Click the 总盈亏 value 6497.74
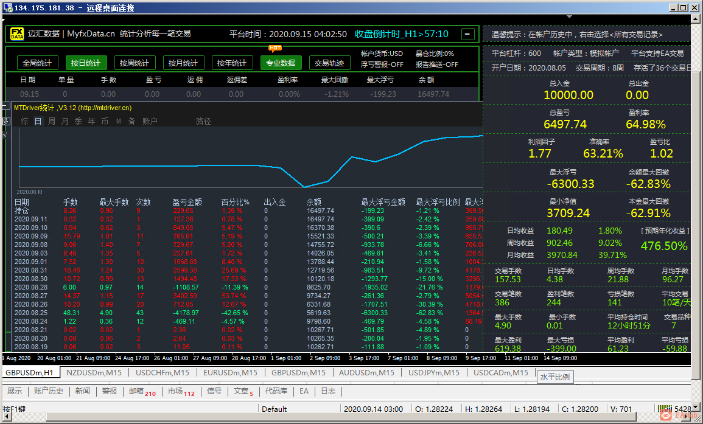Image resolution: width=703 pixels, height=424 pixels. tap(565, 124)
